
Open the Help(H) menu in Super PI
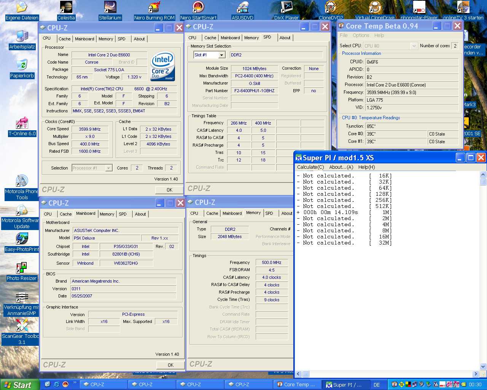click(x=366, y=167)
